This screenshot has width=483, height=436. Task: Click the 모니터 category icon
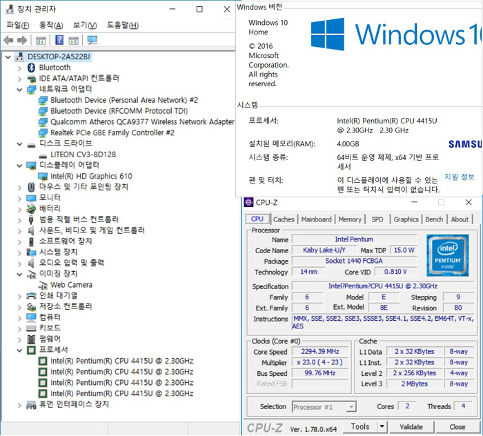point(31,198)
